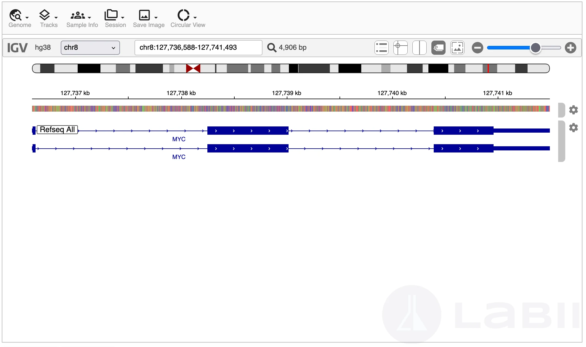Open the Genome menu
The width and height of the screenshot is (586, 347).
[x=20, y=19]
